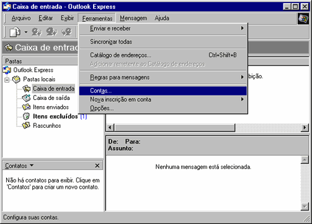
Task: Click the De: header label in preview
Action: [x=114, y=141]
